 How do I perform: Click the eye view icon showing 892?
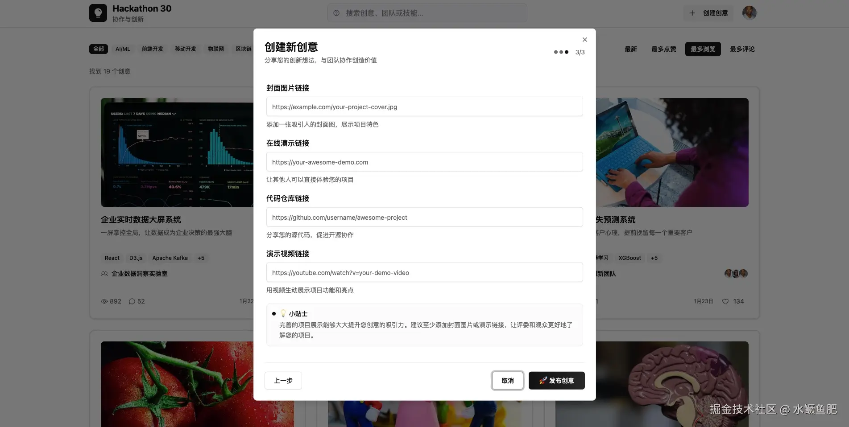point(104,301)
